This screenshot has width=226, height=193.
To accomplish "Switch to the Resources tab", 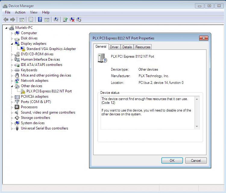I will pyautogui.click(x=143, y=47).
